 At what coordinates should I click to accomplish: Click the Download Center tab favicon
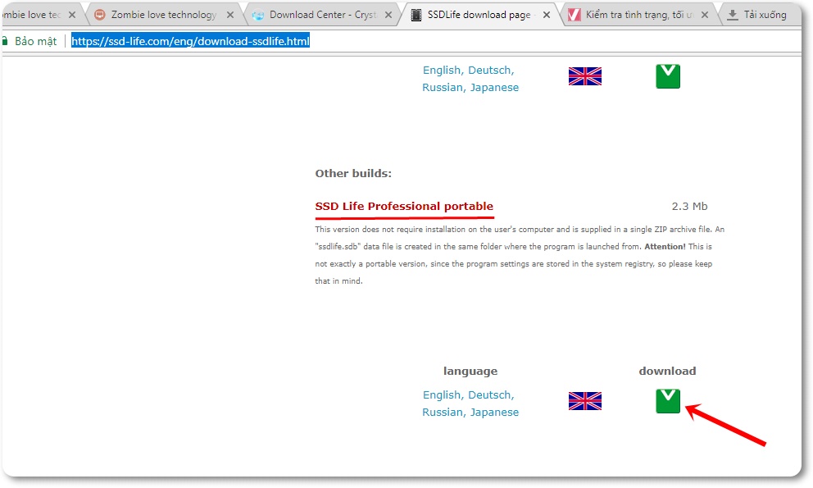click(257, 15)
